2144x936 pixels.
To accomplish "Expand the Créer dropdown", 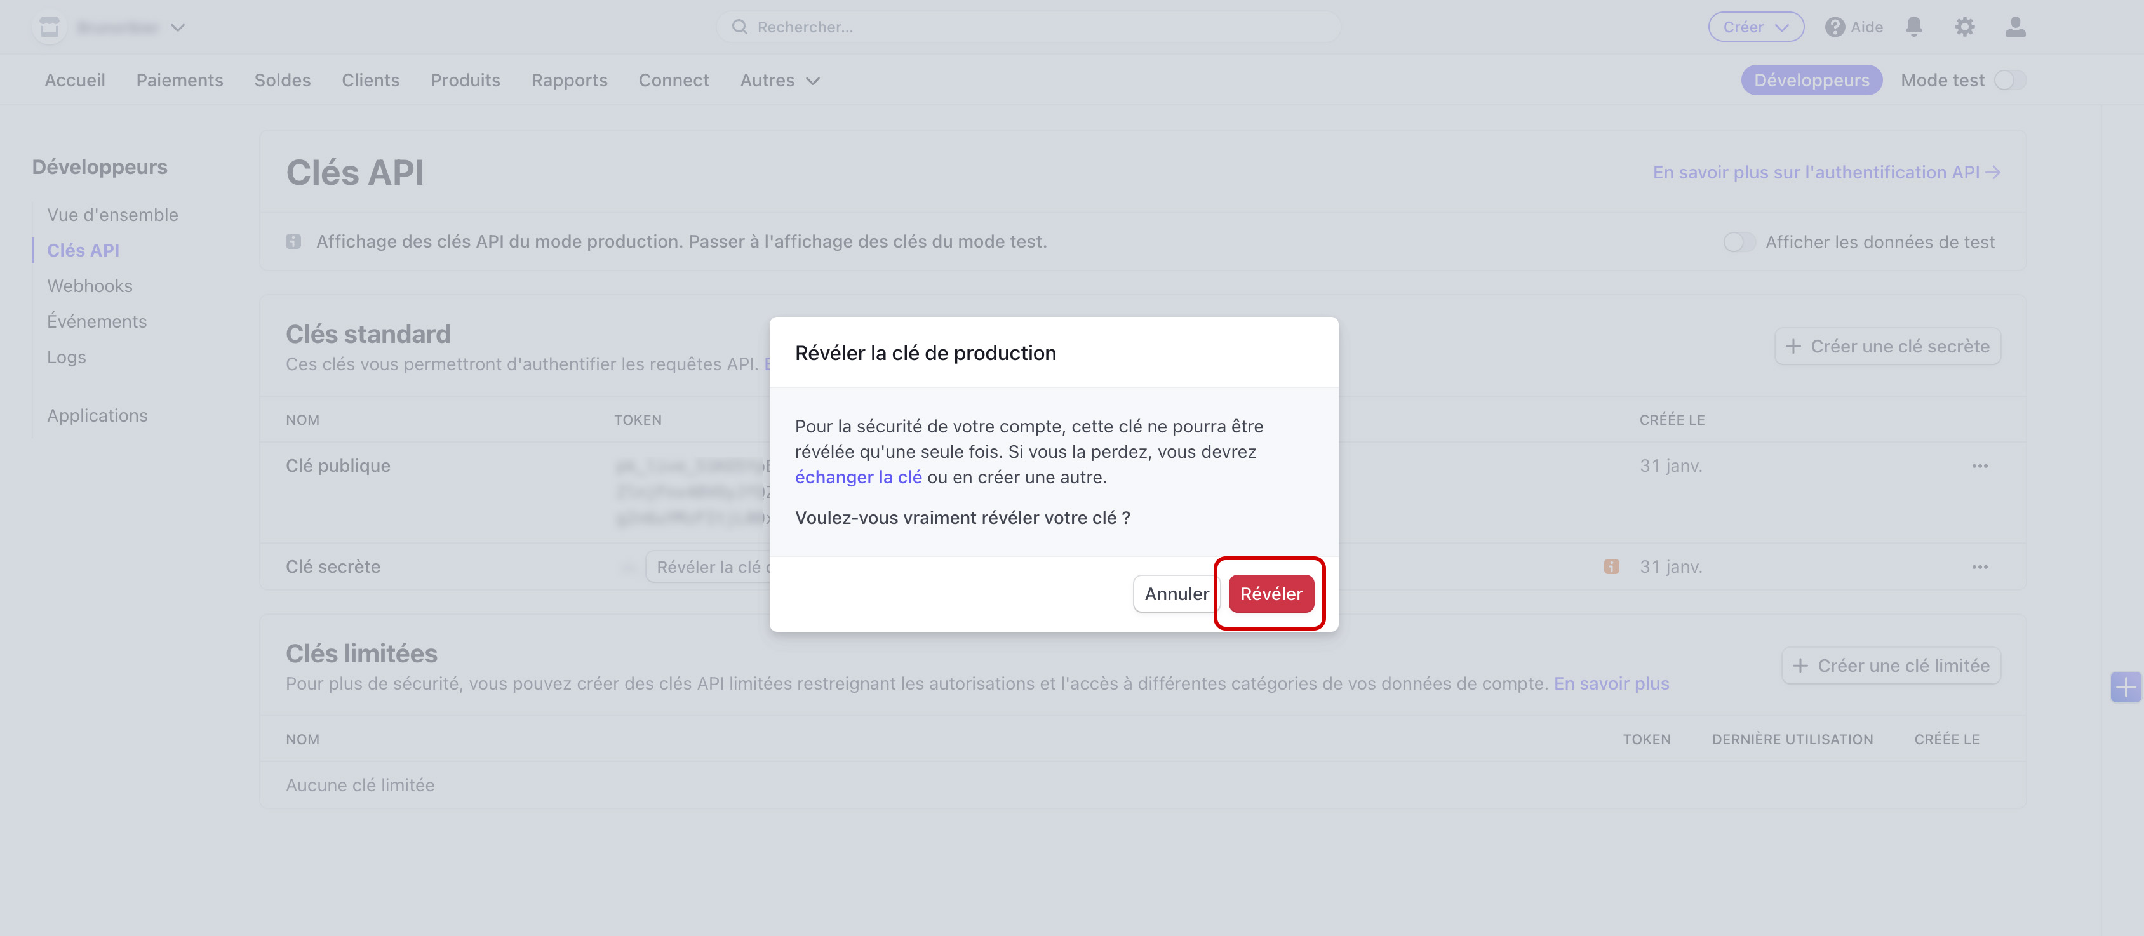I will click(x=1755, y=27).
